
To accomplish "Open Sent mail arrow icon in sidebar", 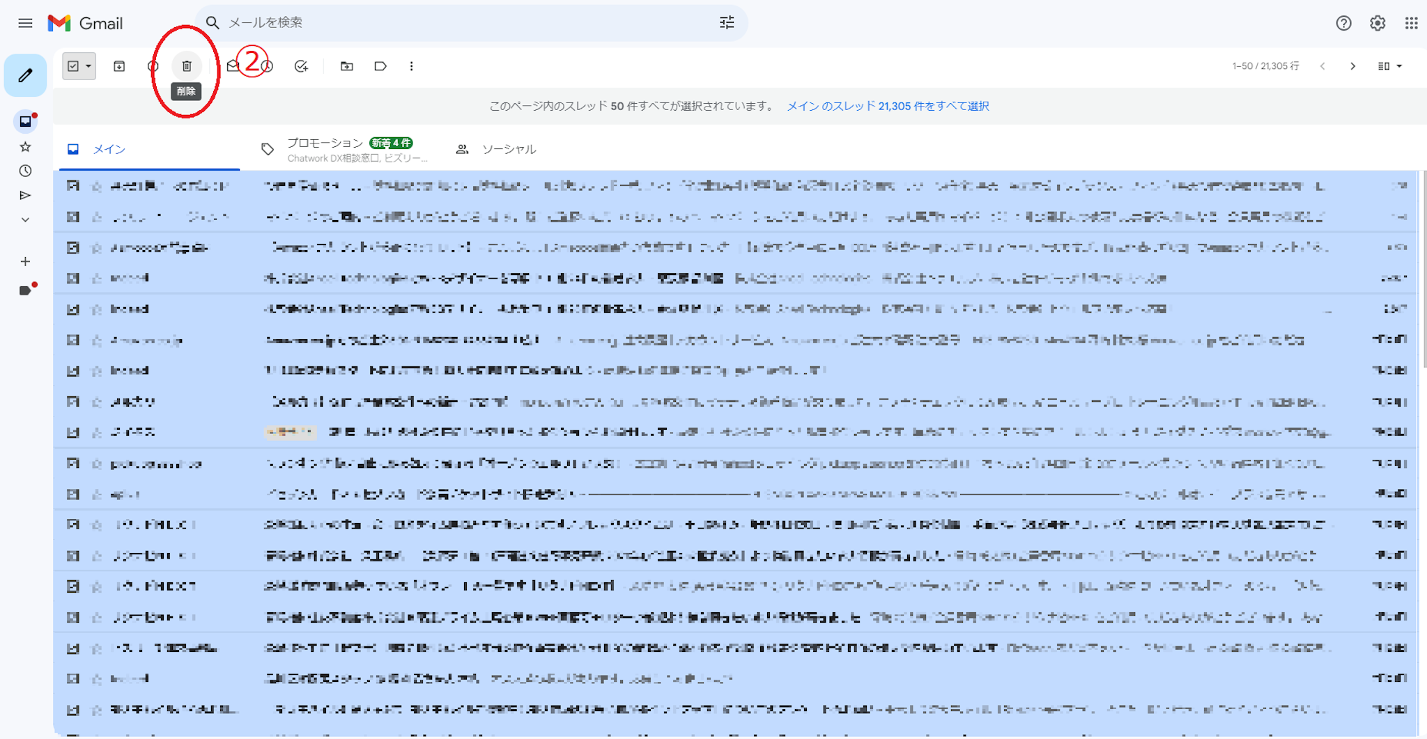I will click(26, 195).
